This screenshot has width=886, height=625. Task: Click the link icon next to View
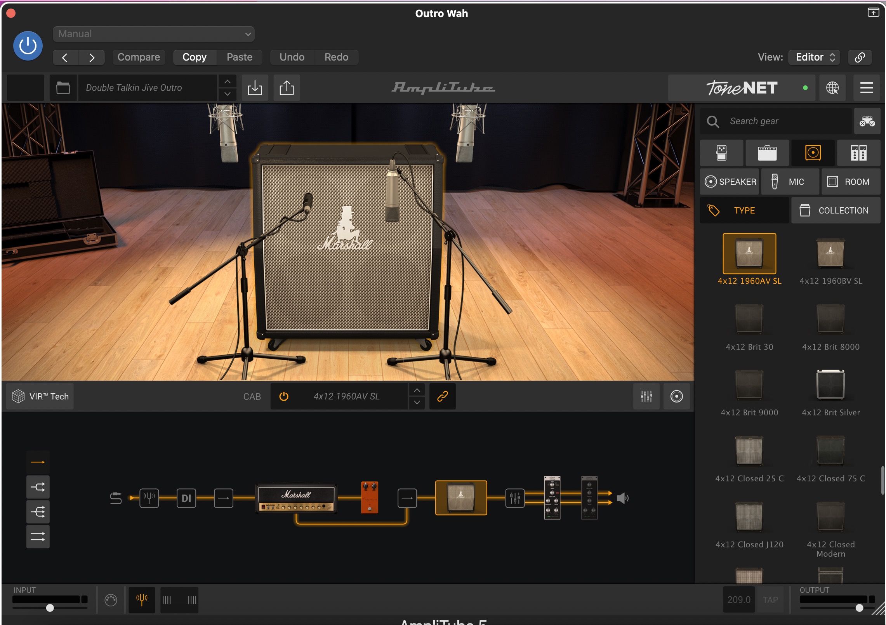click(860, 57)
